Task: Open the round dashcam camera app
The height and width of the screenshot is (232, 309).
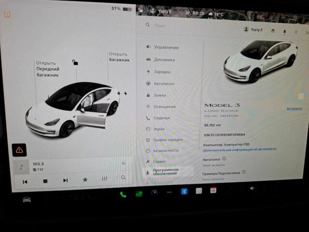Action: tap(154, 192)
